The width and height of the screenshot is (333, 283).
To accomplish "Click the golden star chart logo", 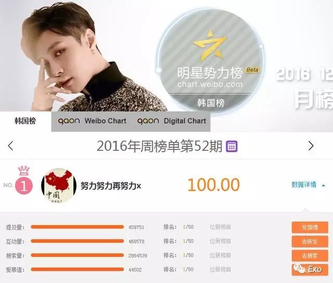I will pyautogui.click(x=210, y=46).
